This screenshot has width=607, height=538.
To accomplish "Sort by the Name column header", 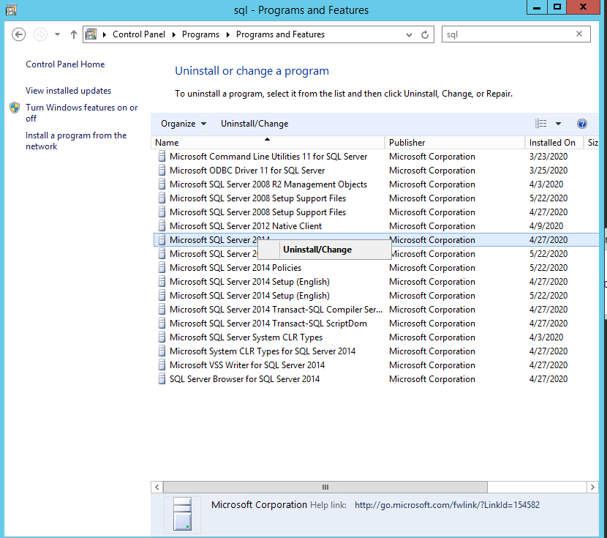I will click(x=268, y=143).
